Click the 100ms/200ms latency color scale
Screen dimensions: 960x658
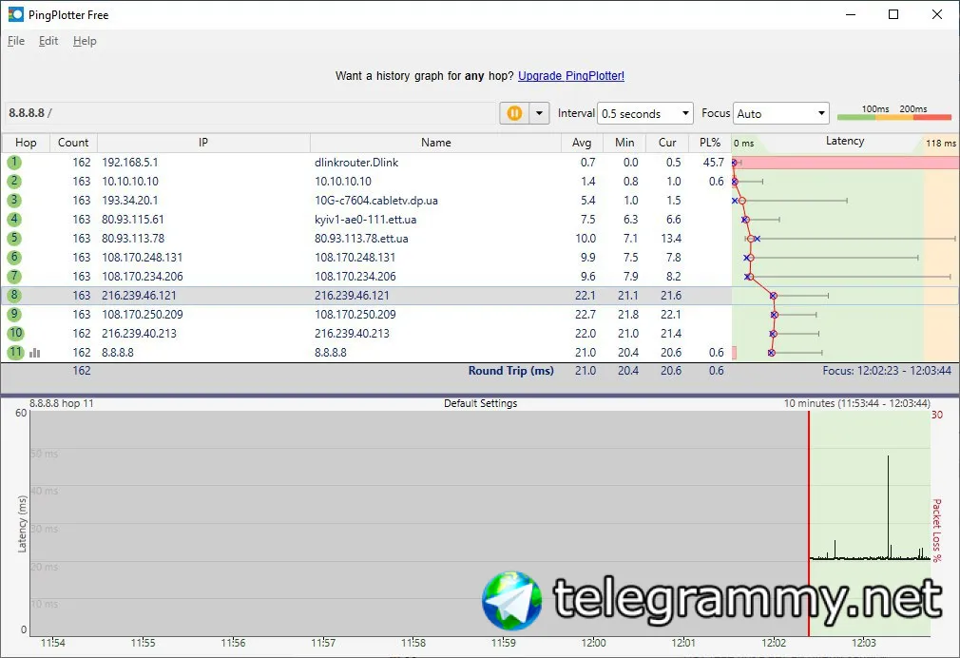point(893,113)
